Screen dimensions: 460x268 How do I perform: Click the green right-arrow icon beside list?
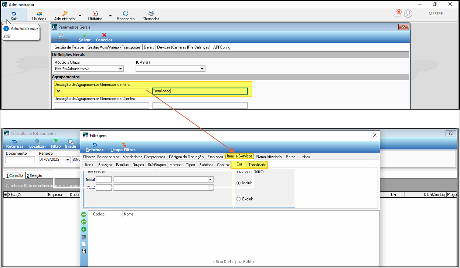(x=84, y=214)
